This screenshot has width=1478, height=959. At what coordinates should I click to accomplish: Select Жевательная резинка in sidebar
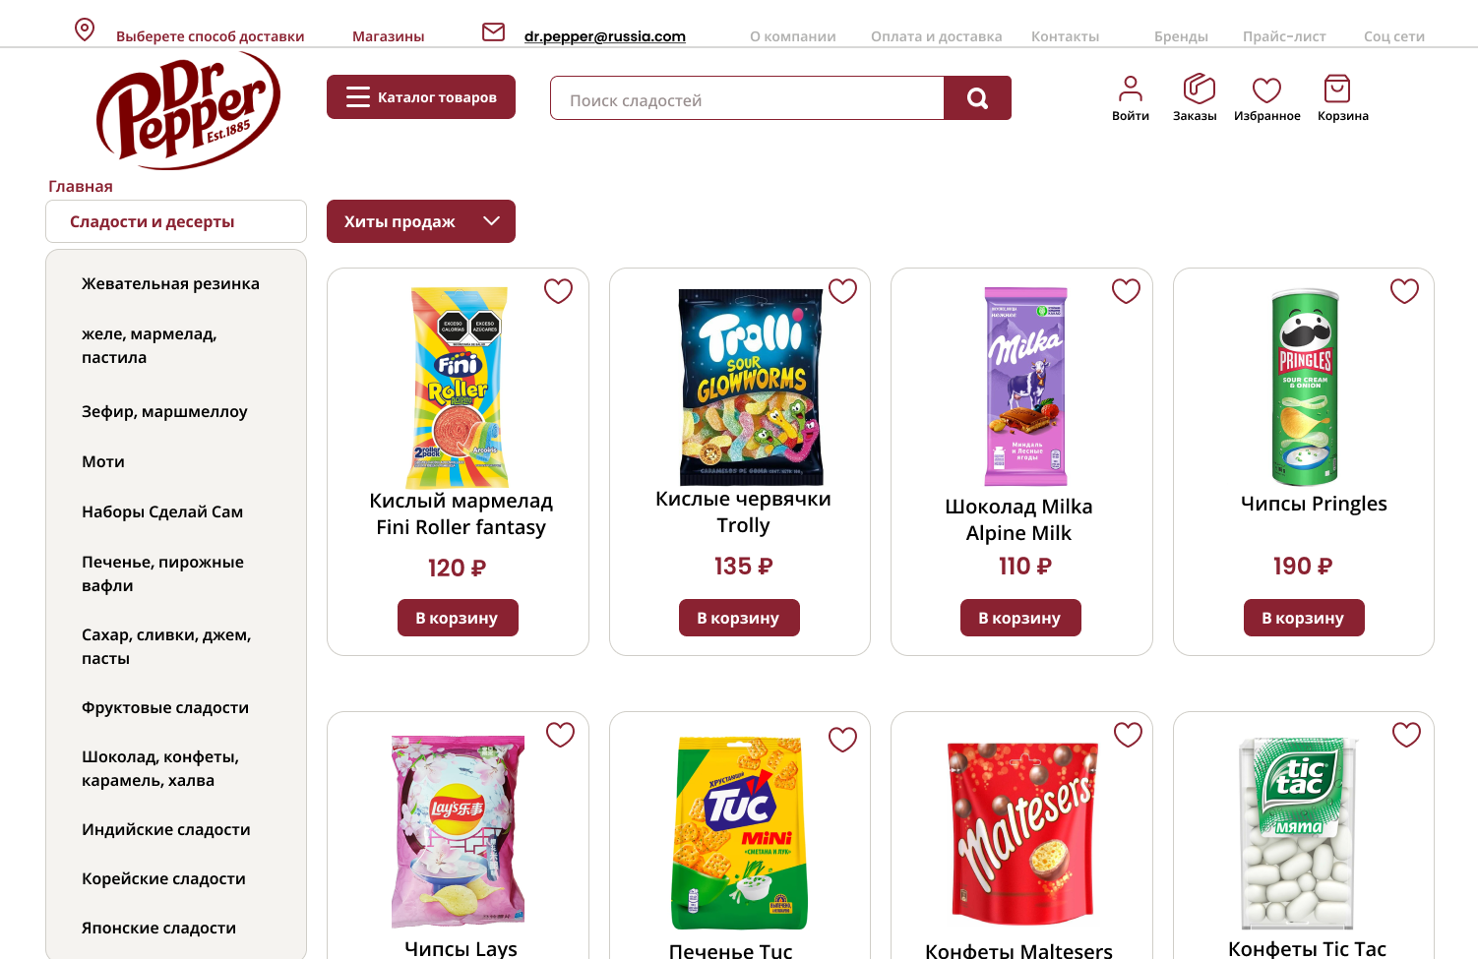pyautogui.click(x=170, y=283)
